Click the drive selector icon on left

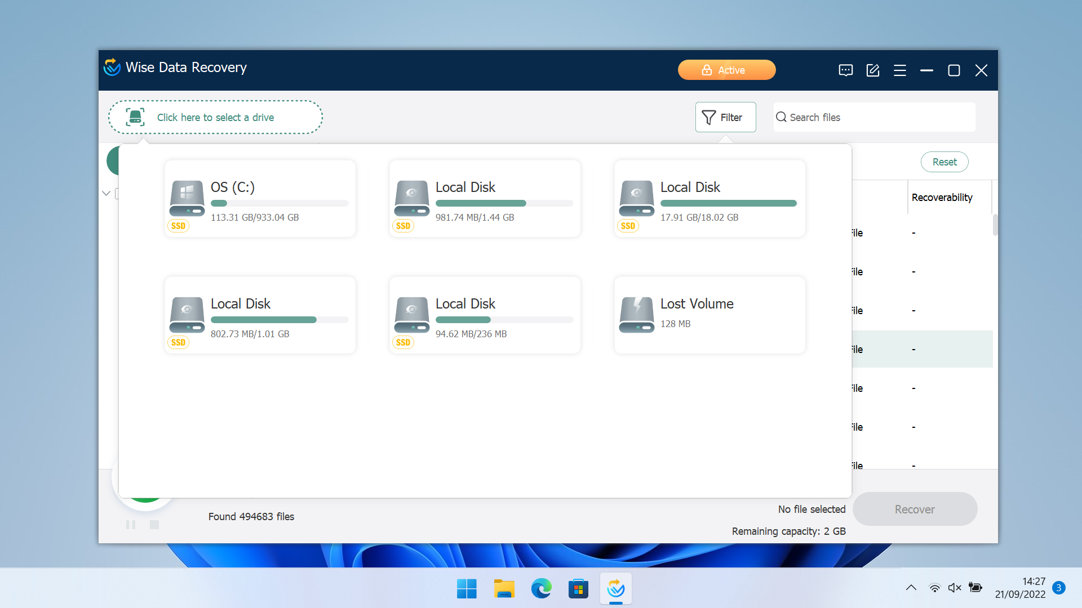[x=134, y=117]
